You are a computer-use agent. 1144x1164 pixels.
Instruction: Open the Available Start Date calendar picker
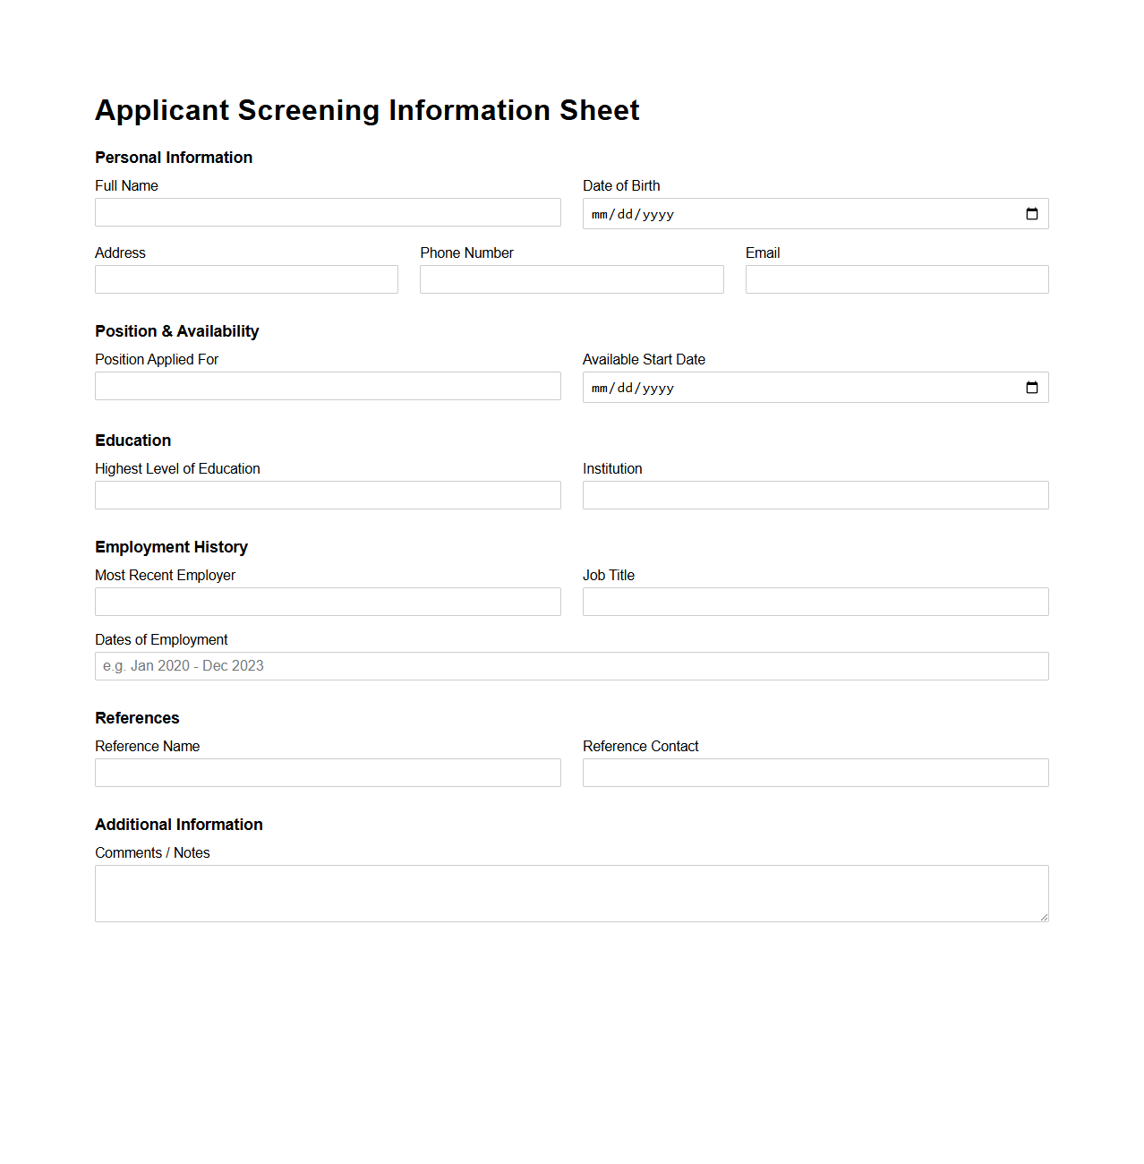1031,387
